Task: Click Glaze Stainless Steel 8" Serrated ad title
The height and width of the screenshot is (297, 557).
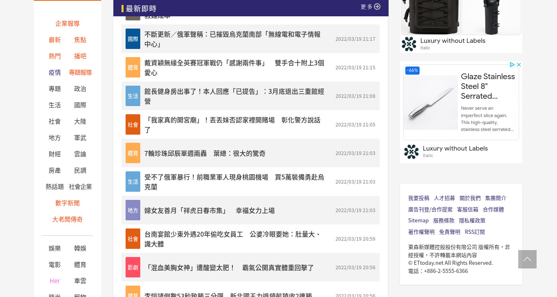Action: tap(488, 86)
